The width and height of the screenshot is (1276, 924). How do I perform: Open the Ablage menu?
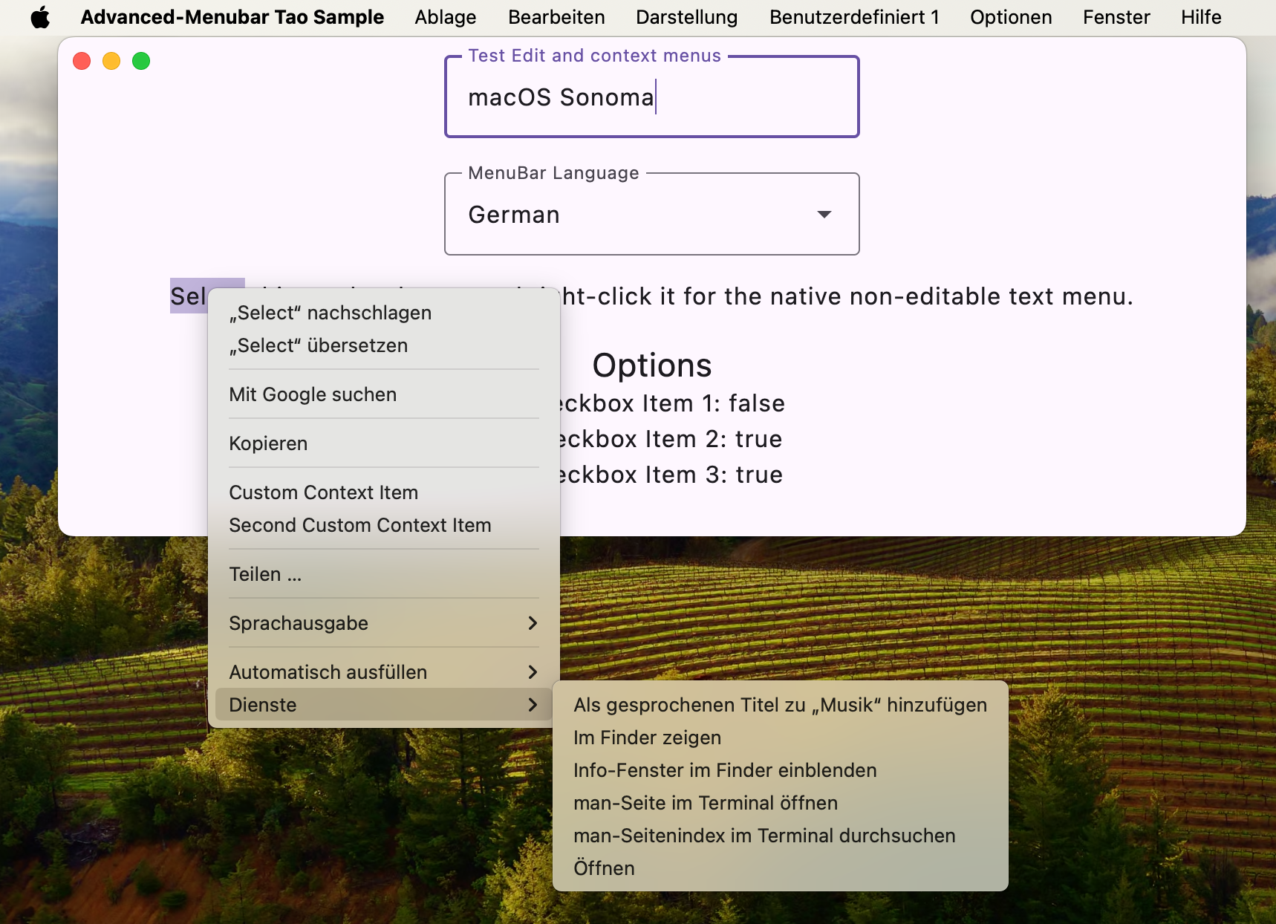pyautogui.click(x=446, y=17)
